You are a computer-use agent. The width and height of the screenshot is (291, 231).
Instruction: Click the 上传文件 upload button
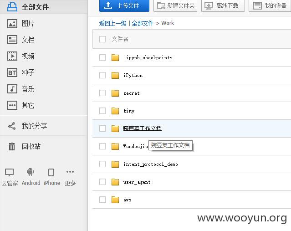coord(124,5)
